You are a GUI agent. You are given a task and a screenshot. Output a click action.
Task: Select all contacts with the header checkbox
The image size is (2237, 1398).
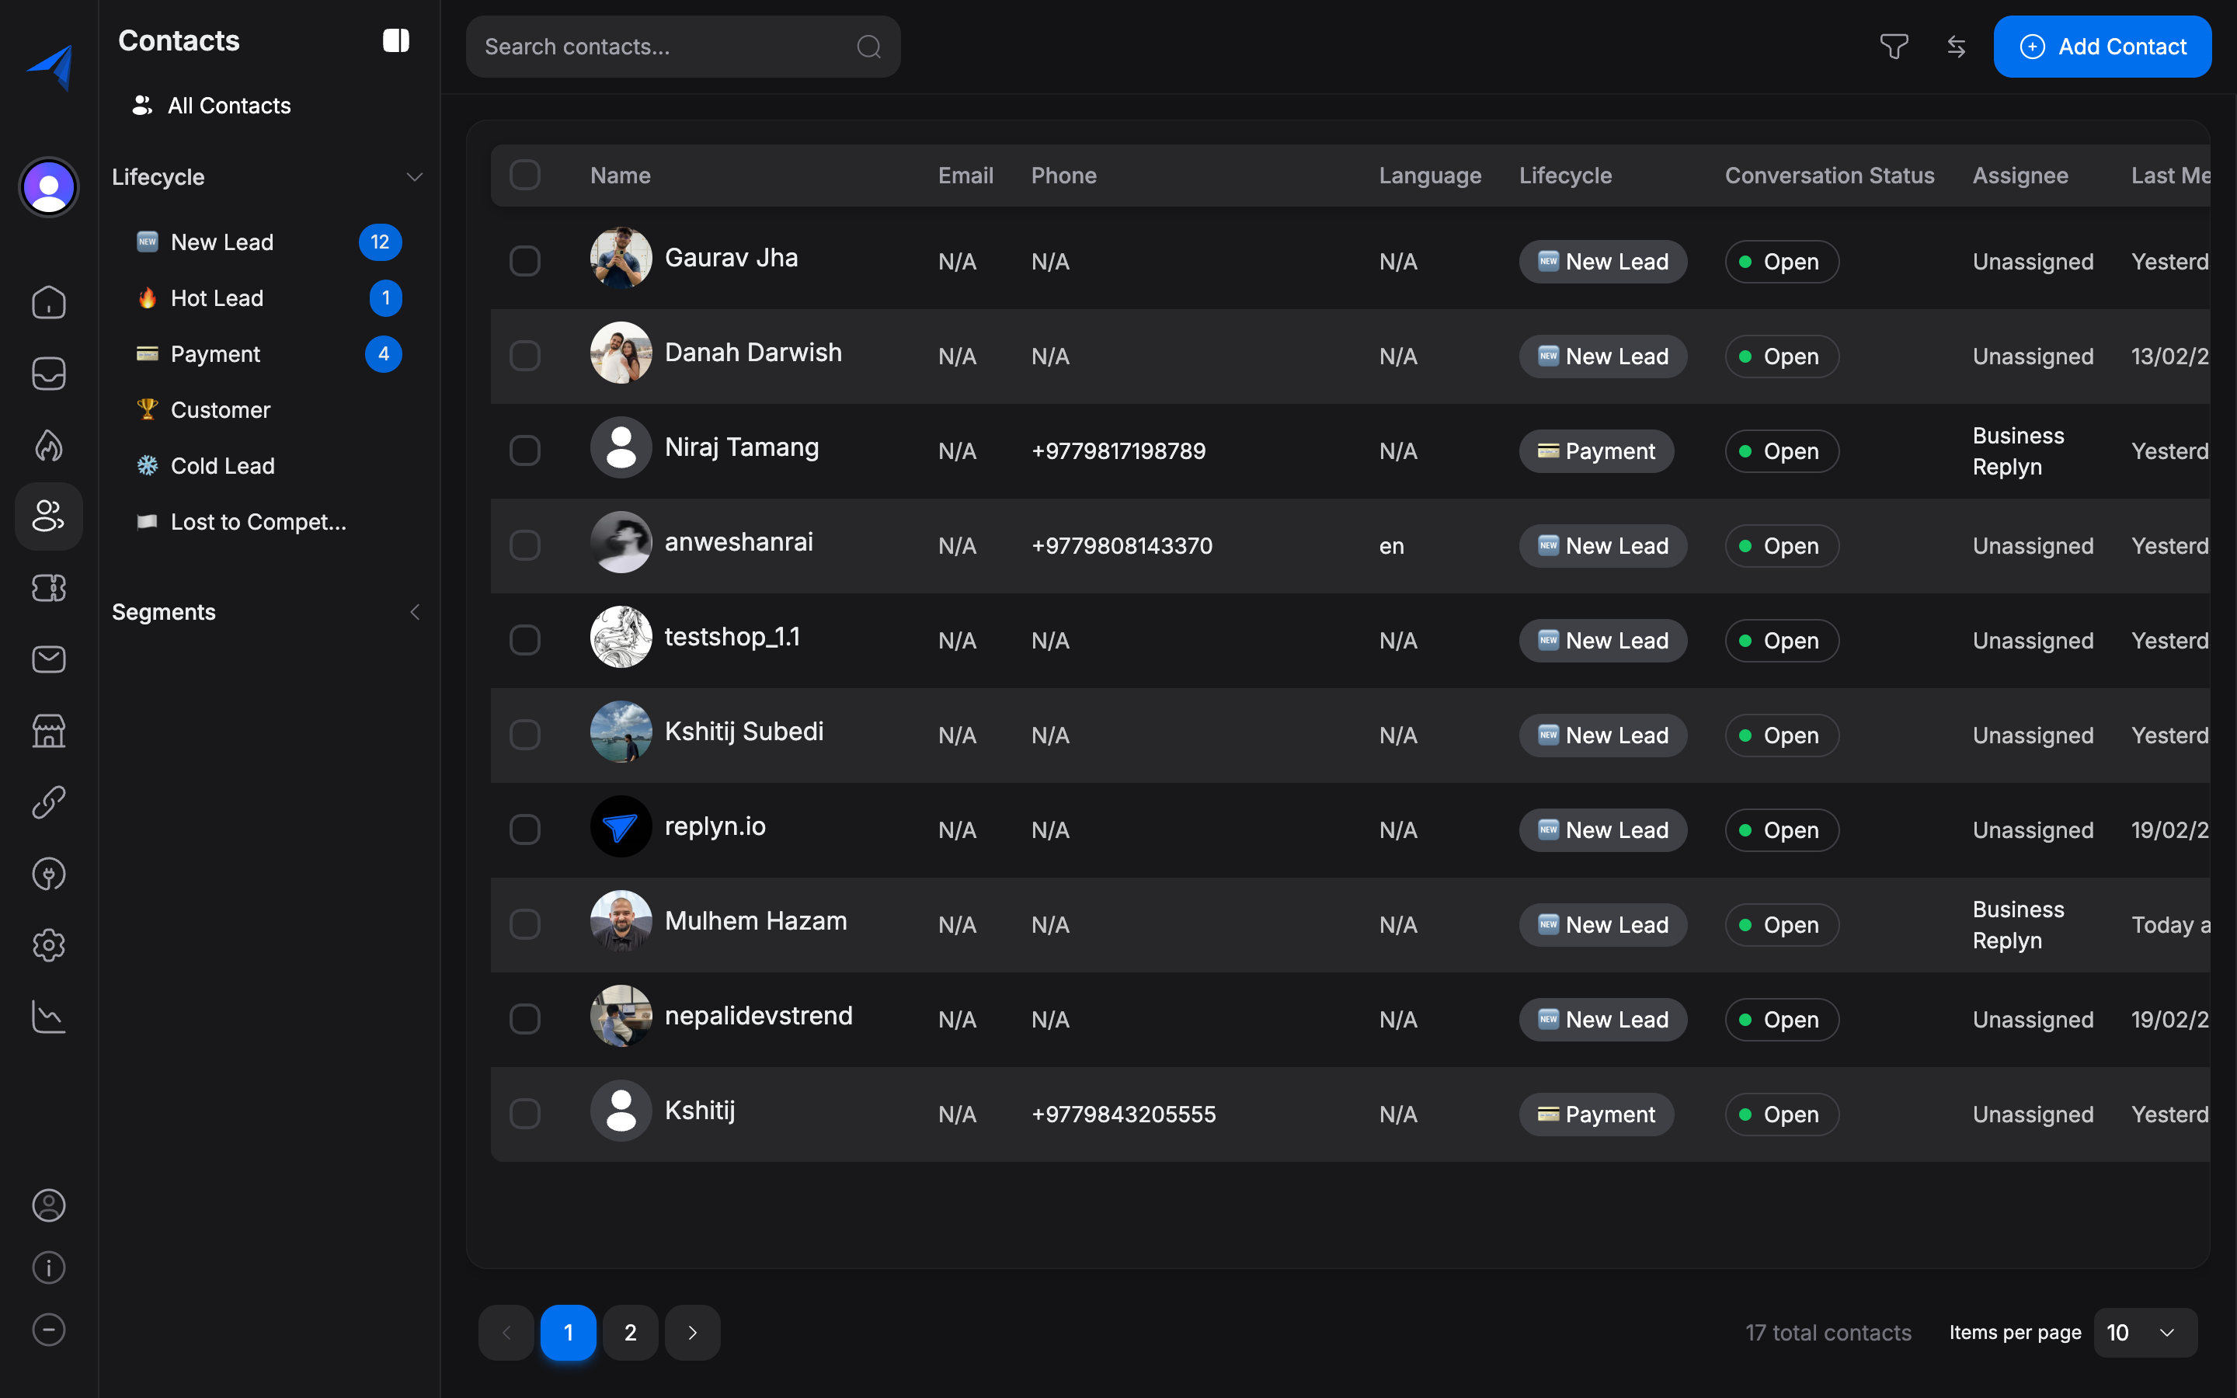pyautogui.click(x=525, y=175)
